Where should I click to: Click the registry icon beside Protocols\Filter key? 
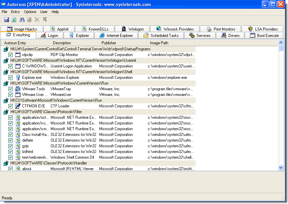tap(6, 112)
